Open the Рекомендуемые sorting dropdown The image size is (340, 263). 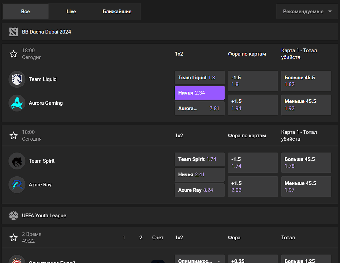point(307,12)
